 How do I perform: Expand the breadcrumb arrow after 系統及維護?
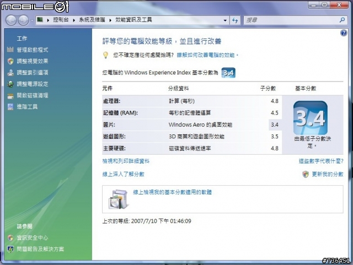[x=110, y=20]
